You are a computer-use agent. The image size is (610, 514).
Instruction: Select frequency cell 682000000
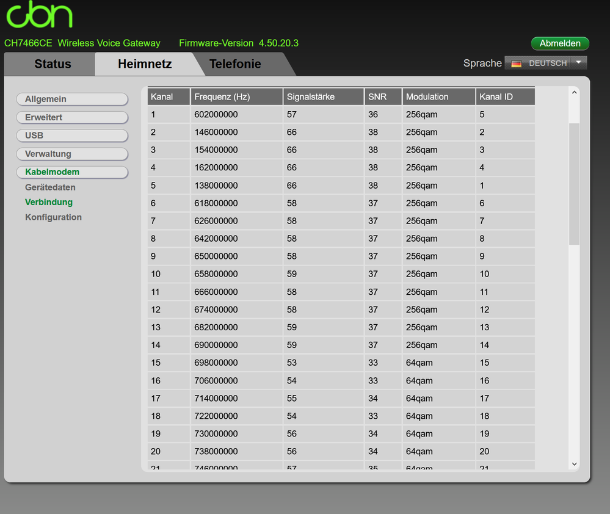click(236, 327)
